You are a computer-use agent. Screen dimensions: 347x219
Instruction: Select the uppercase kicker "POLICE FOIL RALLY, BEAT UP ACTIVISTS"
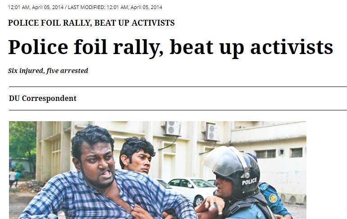(91, 23)
